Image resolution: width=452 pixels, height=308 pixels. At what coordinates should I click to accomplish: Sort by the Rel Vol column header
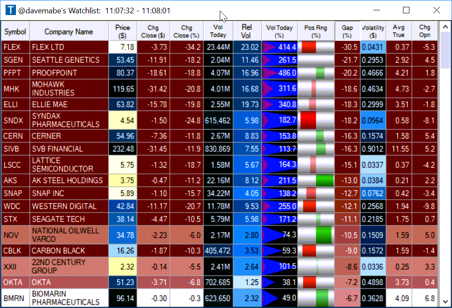pyautogui.click(x=247, y=31)
